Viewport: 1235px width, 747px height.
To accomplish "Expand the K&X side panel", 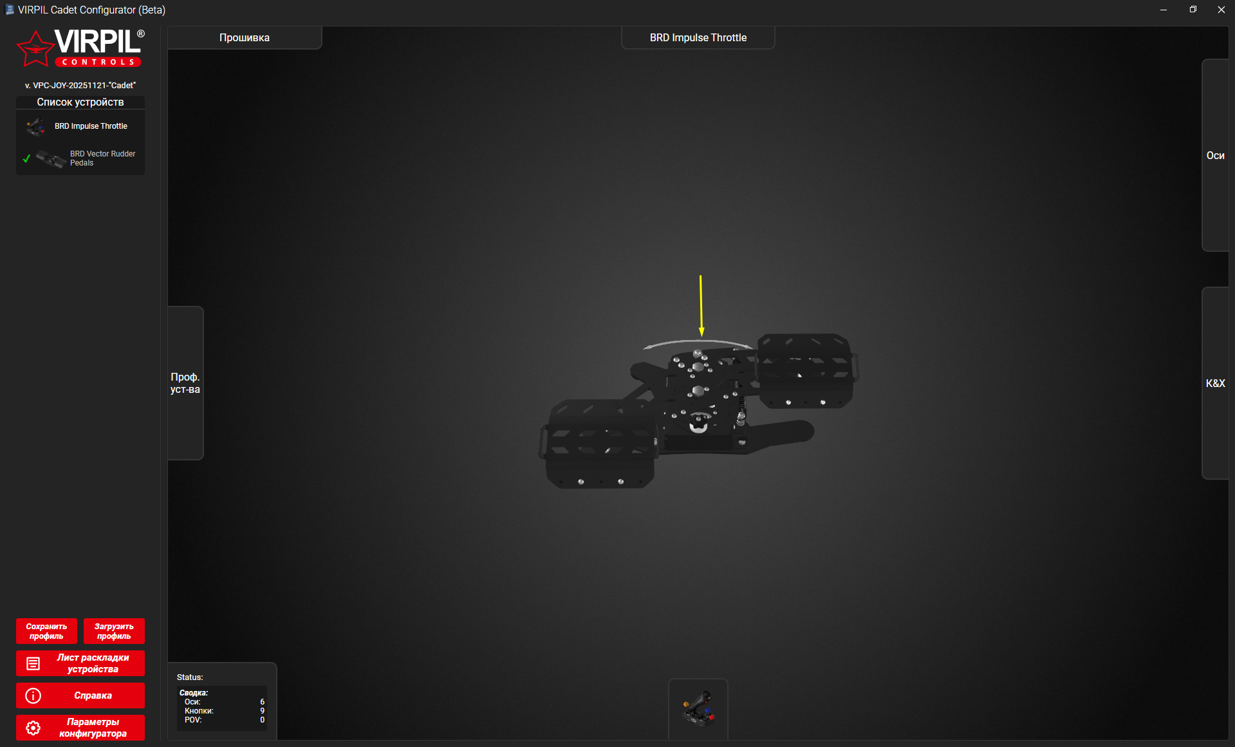I will 1215,383.
